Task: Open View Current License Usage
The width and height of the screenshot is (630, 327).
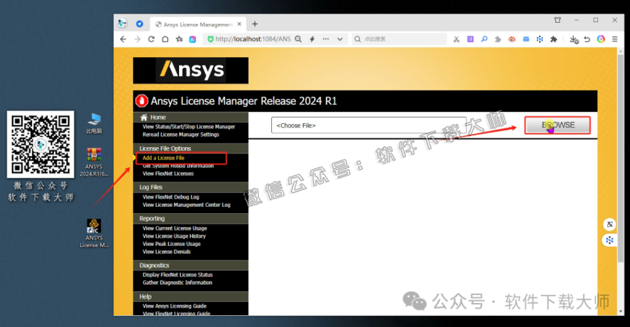Action: click(x=175, y=228)
